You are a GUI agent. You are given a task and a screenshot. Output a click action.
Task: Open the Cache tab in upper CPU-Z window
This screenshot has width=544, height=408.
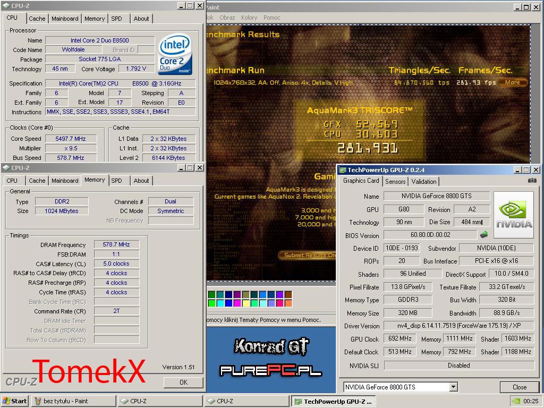37,19
